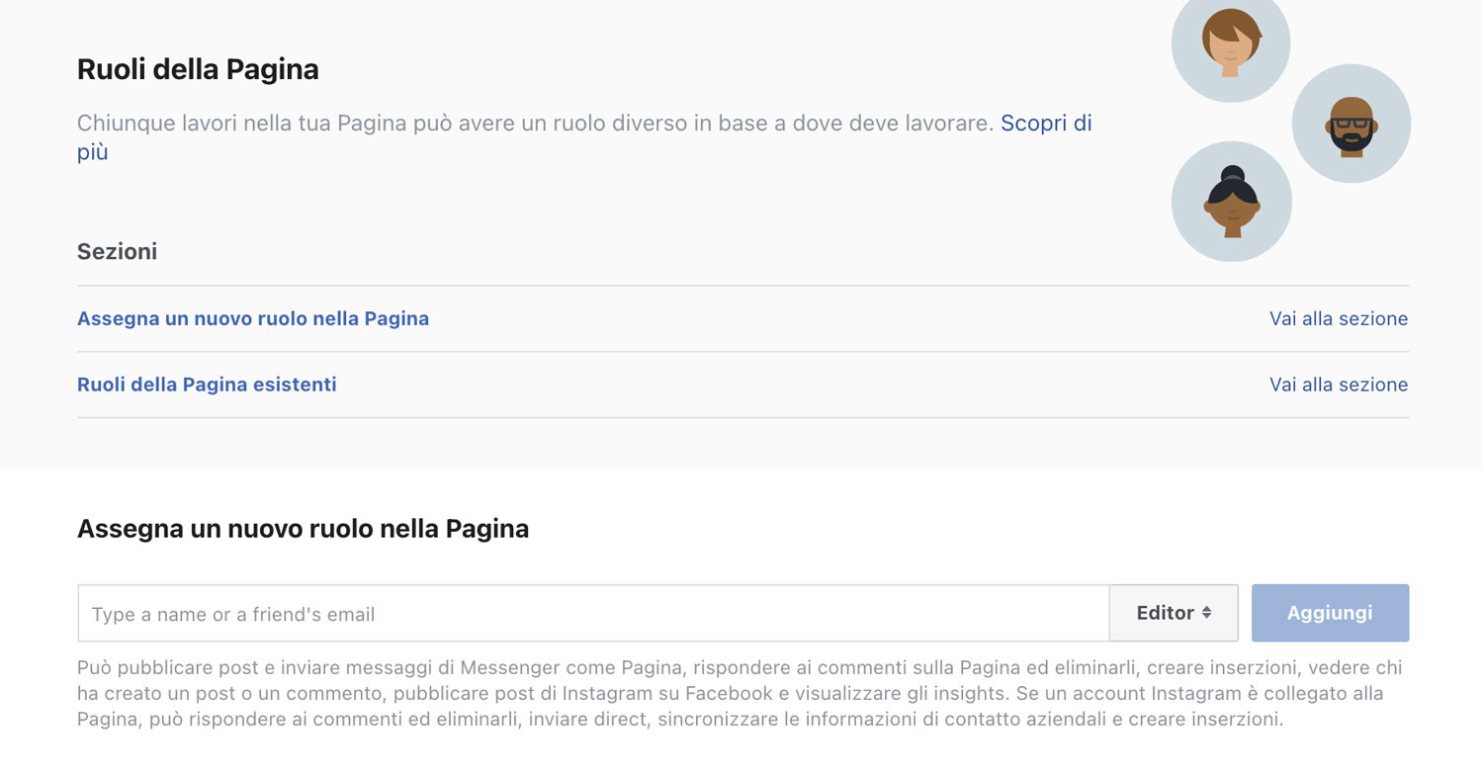Click the 'Chiunque lavori nella tua Pagina' intro text
This screenshot has height=775, width=1483.
[534, 124]
